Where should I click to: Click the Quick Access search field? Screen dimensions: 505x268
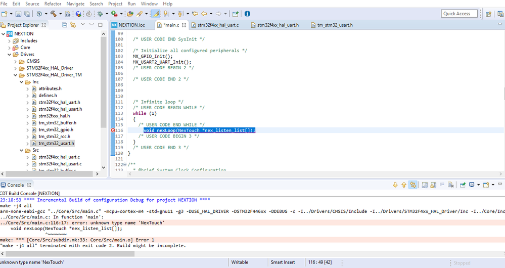tap(459, 14)
